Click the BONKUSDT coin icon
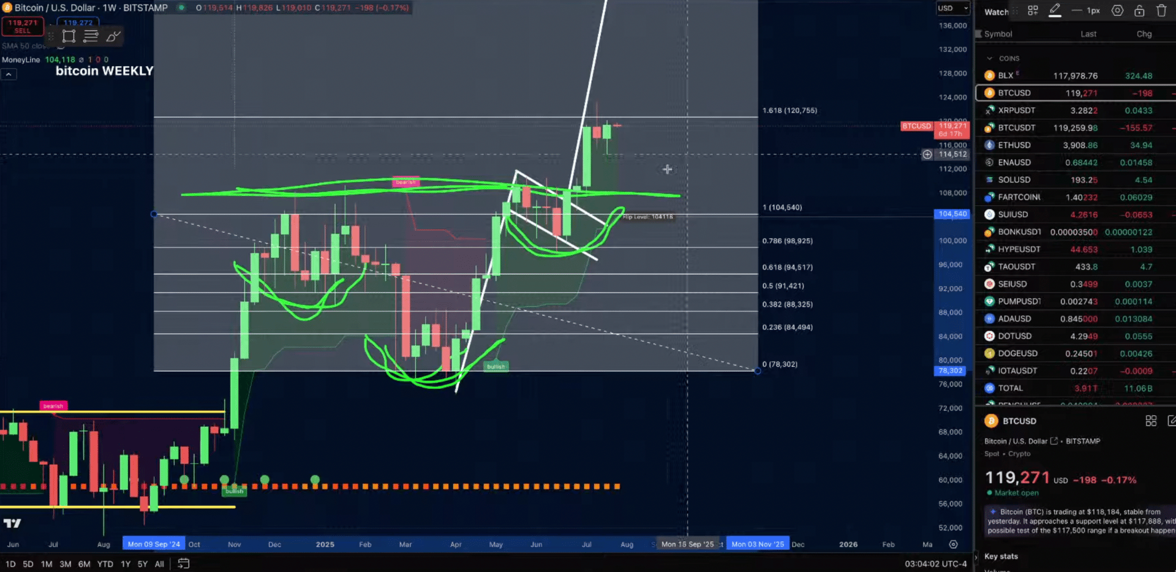The image size is (1176, 572). [989, 232]
